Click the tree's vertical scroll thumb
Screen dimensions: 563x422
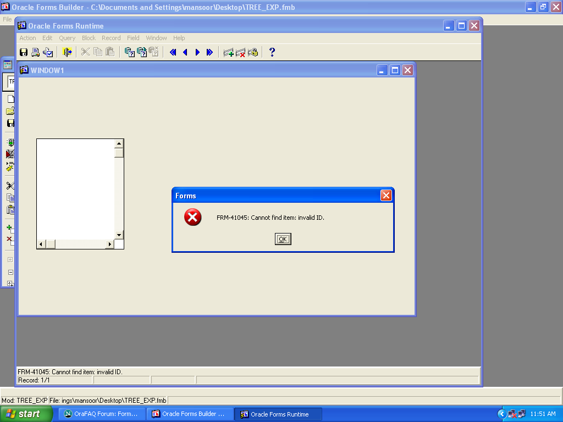119,153
